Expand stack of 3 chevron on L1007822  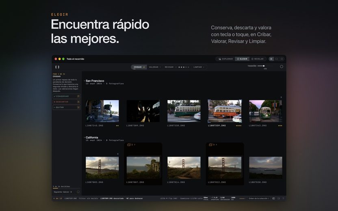coord(216,145)
